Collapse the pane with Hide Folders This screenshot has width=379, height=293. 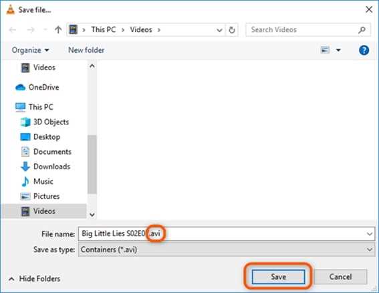pos(35,278)
